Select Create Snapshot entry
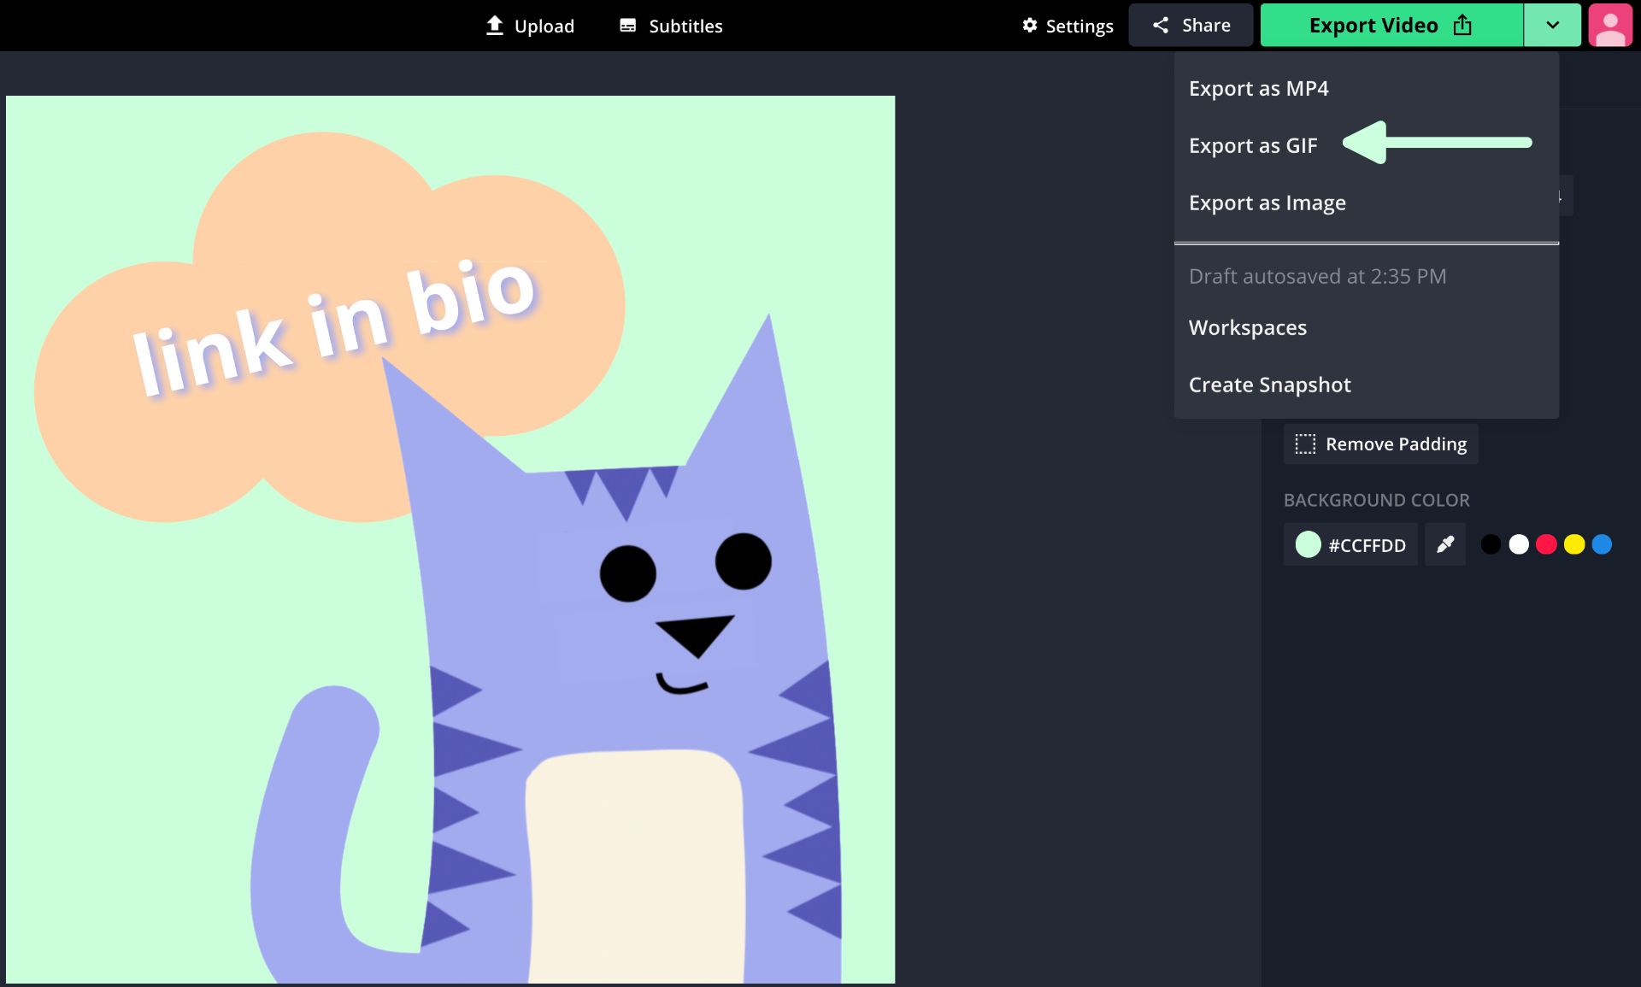The height and width of the screenshot is (987, 1641). pyautogui.click(x=1269, y=385)
